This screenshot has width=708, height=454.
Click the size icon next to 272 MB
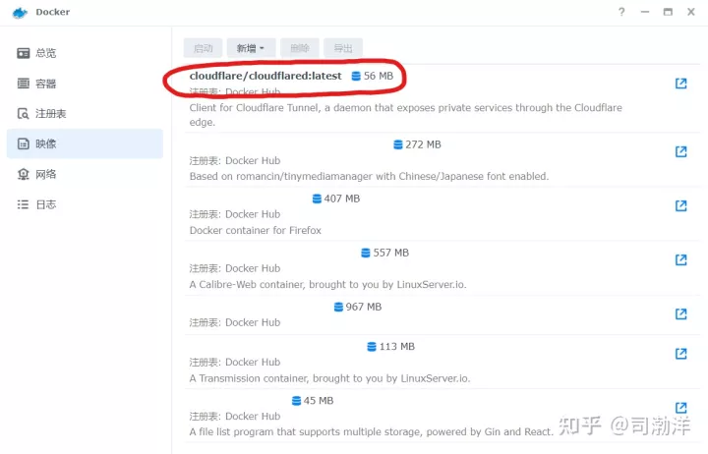[398, 144]
